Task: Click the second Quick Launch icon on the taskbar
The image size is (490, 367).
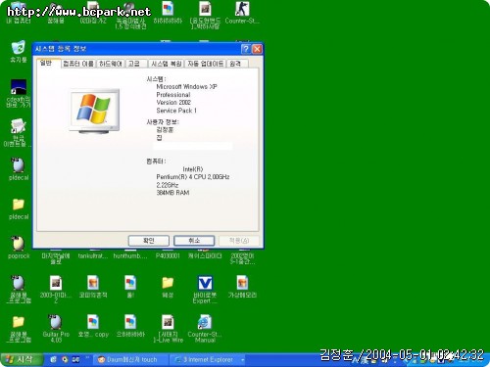Action: (x=65, y=359)
